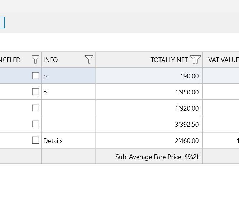Click the 1'920.00 Totally Net value
The height and width of the screenshot is (204, 239).
click(x=186, y=108)
